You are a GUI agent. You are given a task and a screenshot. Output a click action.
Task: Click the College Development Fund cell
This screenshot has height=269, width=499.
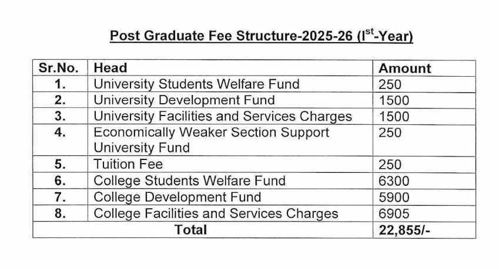177,197
